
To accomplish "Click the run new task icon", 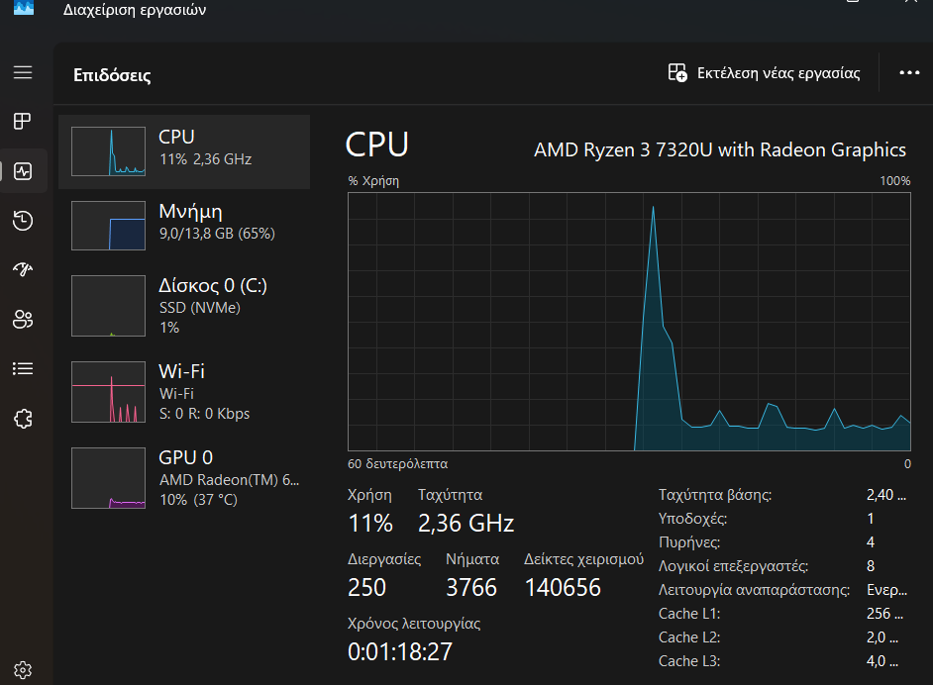I will click(x=677, y=73).
